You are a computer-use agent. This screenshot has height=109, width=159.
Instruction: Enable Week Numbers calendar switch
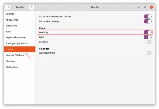[148, 53]
